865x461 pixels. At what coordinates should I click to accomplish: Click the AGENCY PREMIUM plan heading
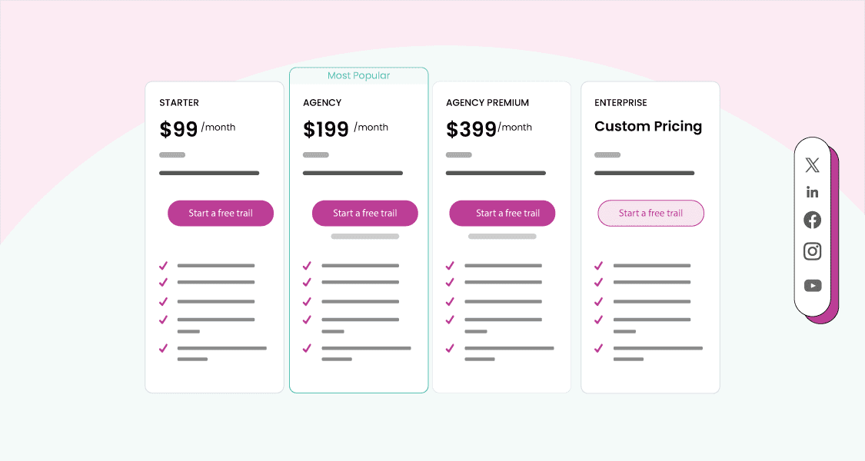487,103
